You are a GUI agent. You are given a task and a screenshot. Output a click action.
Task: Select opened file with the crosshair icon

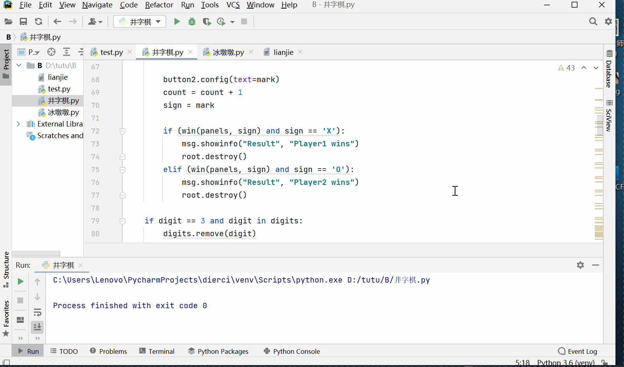pyautogui.click(x=51, y=52)
